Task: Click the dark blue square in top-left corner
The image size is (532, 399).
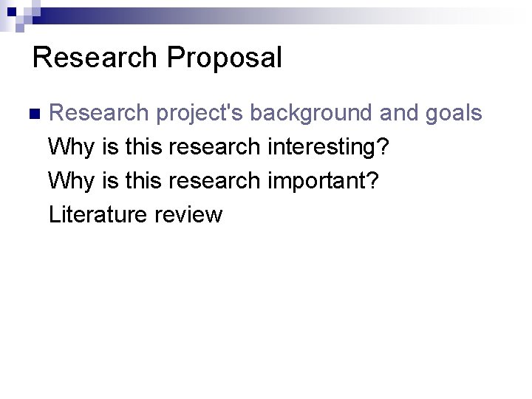Action: (x=12, y=12)
